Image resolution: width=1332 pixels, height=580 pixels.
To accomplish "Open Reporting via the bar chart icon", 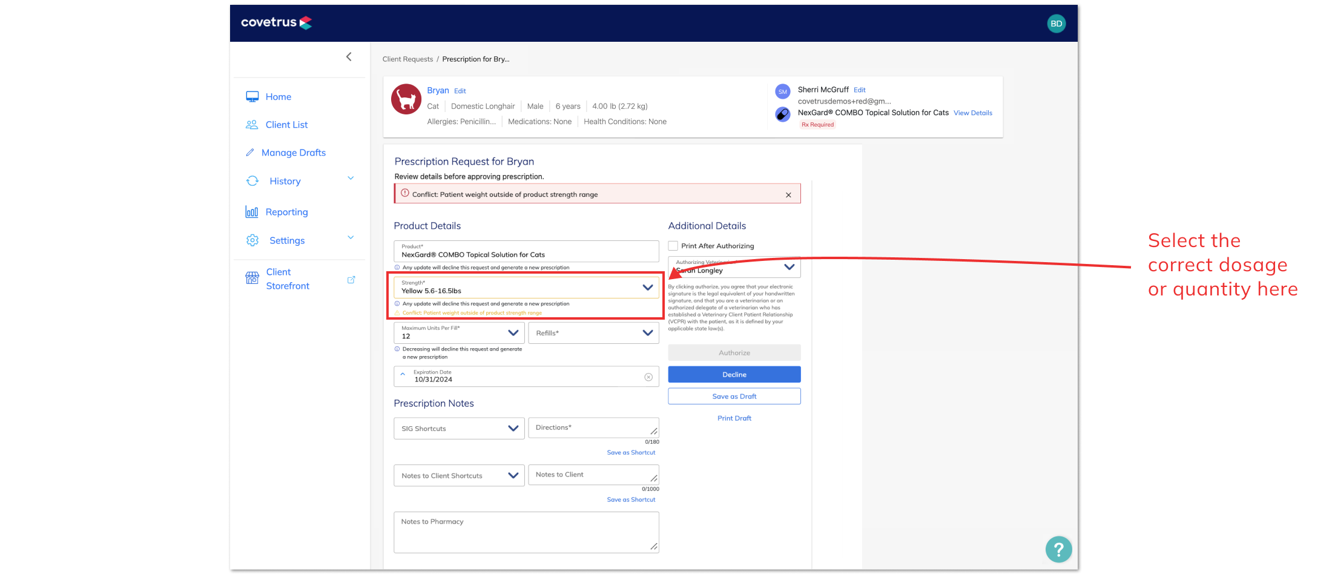I will [252, 211].
